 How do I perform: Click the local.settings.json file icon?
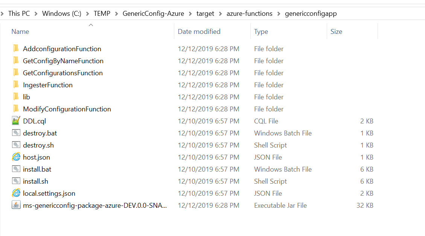16,193
